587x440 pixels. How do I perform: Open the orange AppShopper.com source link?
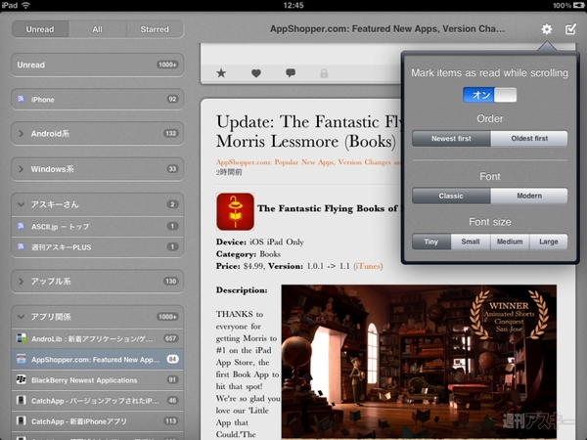coord(308,162)
